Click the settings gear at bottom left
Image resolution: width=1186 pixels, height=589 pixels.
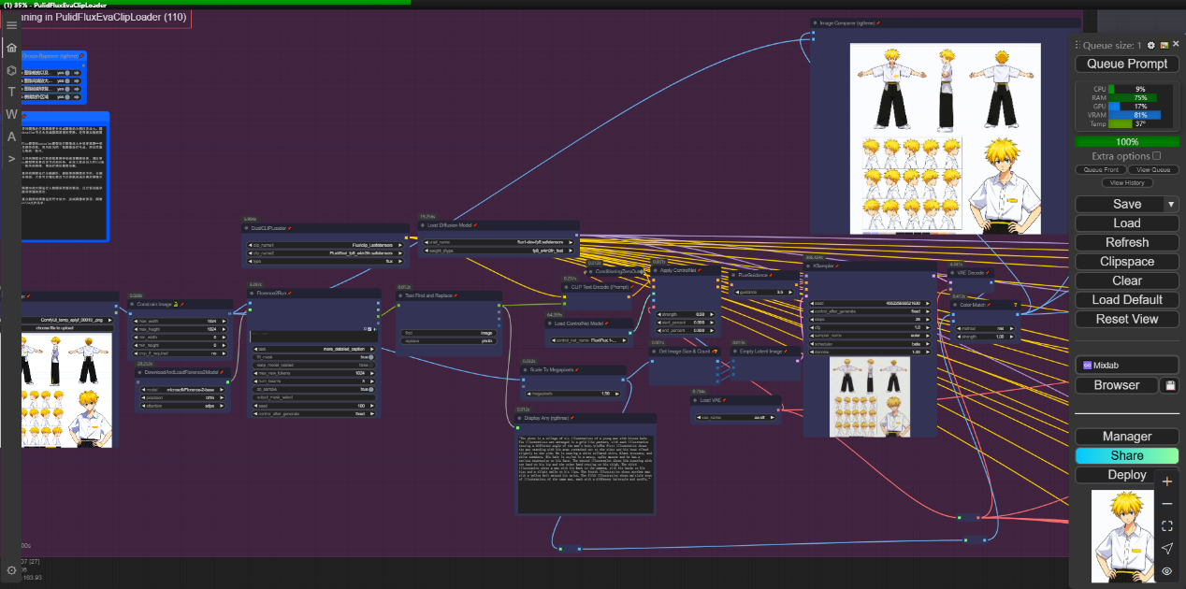click(11, 570)
